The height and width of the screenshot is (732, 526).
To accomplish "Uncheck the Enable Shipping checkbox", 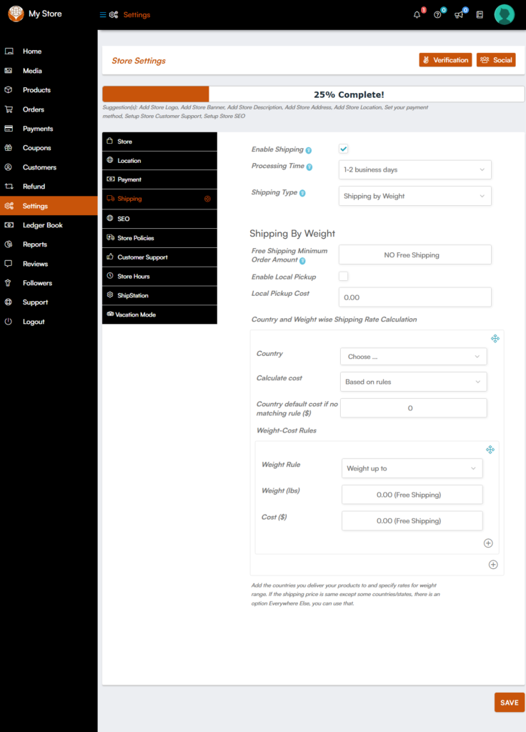I will [344, 149].
